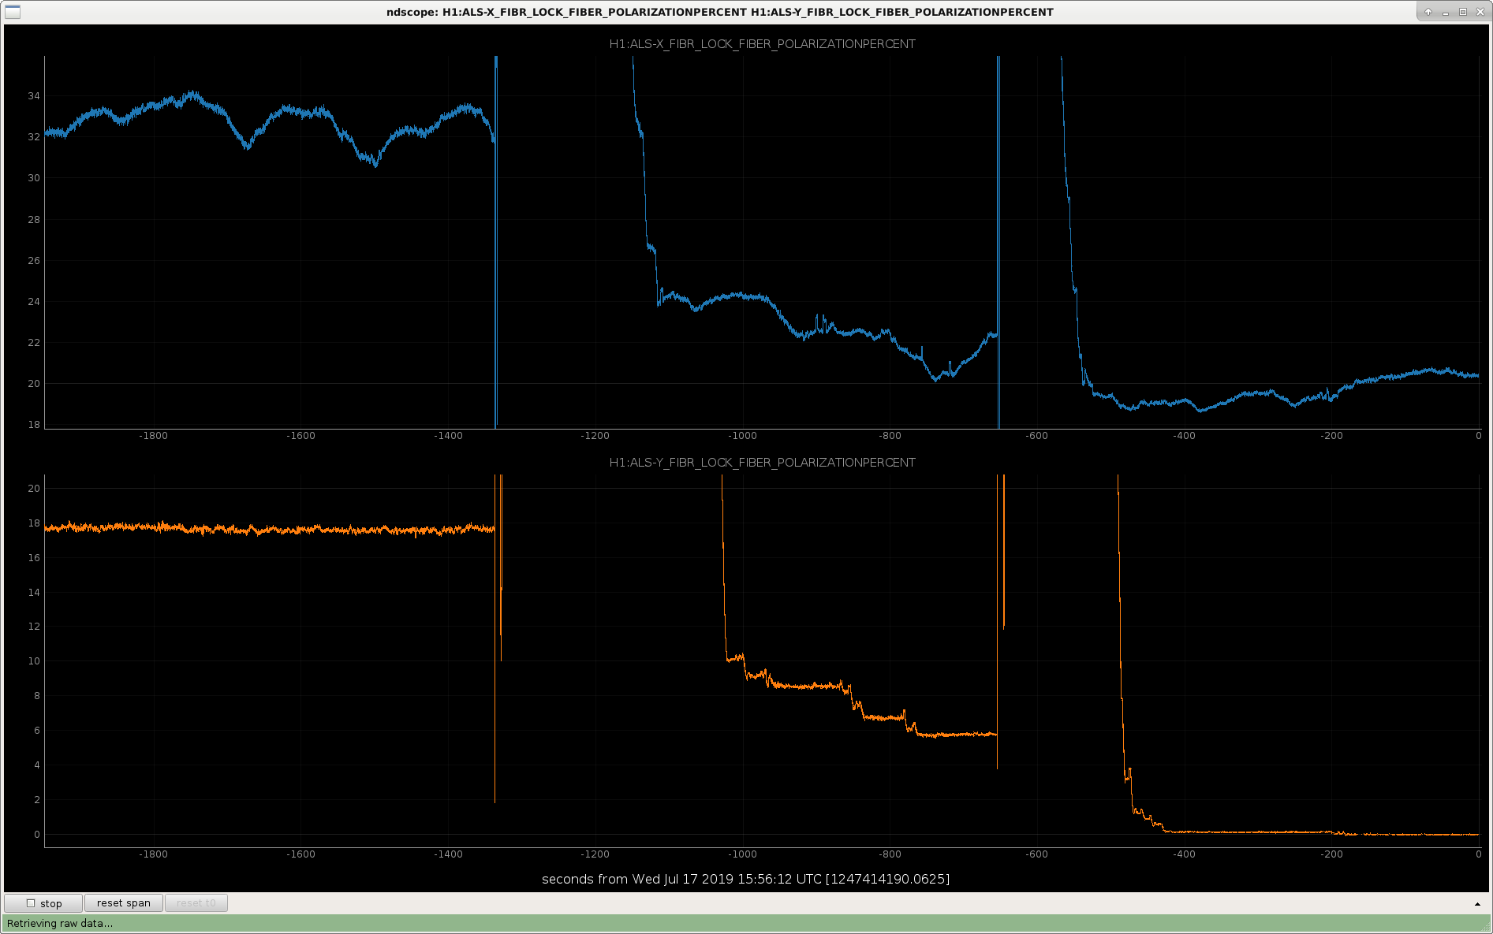Click the 16 tick label on the ALS-Y y-axis

click(33, 558)
